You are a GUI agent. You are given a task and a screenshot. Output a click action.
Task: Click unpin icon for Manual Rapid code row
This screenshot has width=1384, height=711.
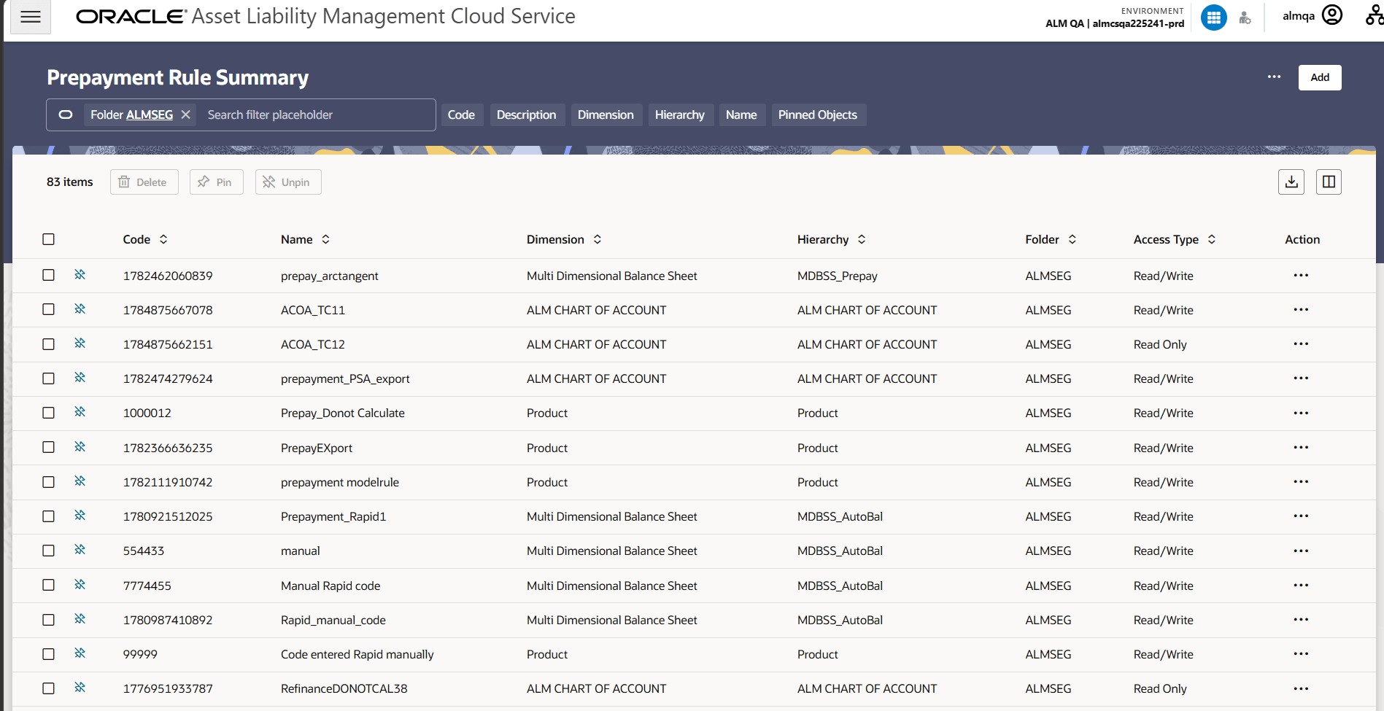coord(80,585)
